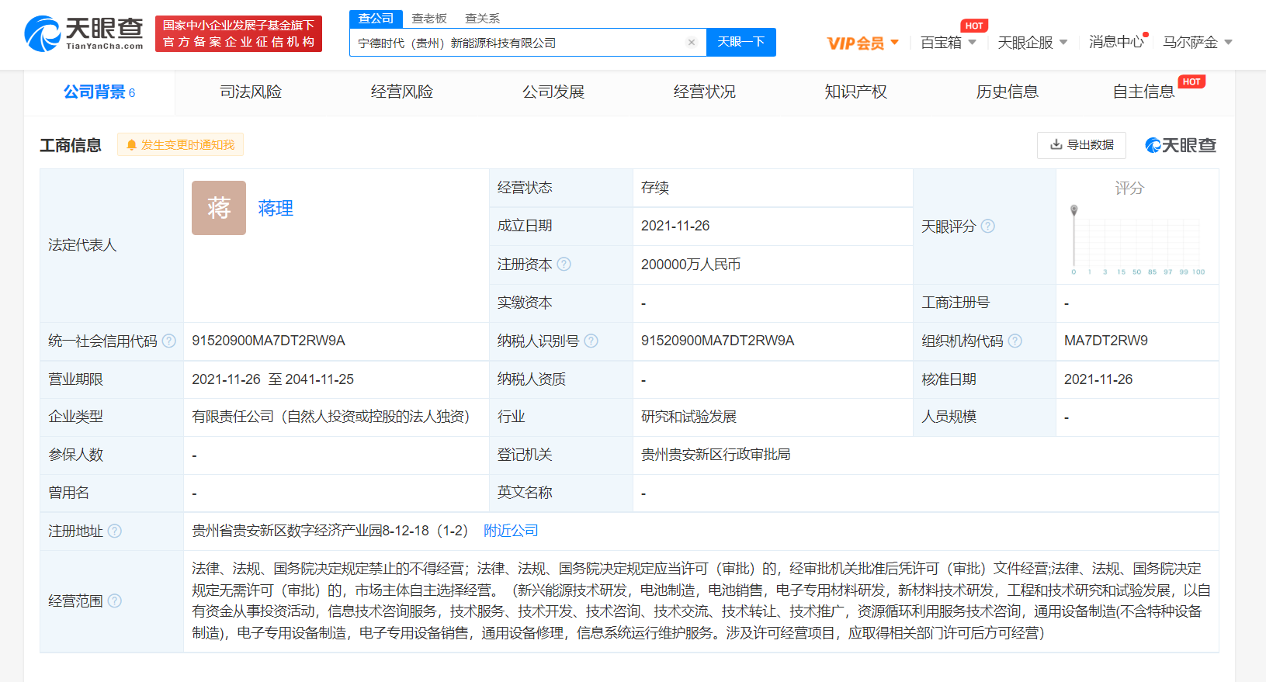Viewport: 1266px width, 682px height.
Task: Open the 附近公司 link
Action: click(511, 531)
